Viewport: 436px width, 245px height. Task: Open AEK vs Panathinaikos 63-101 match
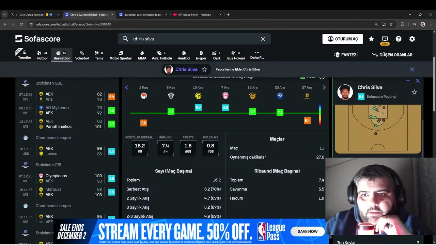coord(67,124)
